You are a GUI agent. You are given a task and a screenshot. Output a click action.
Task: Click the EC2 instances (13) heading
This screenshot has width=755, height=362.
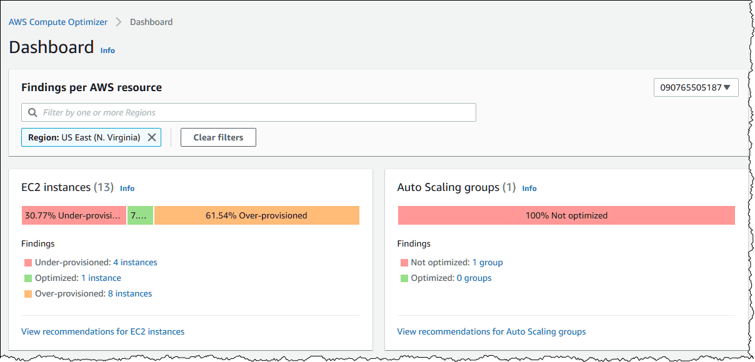point(67,187)
